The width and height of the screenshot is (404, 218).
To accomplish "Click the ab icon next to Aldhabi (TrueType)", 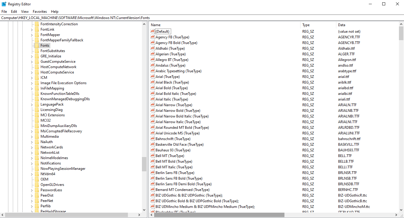I will click(x=153, y=48).
